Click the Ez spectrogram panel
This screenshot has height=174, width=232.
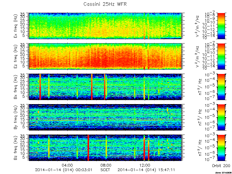click(x=105, y=57)
